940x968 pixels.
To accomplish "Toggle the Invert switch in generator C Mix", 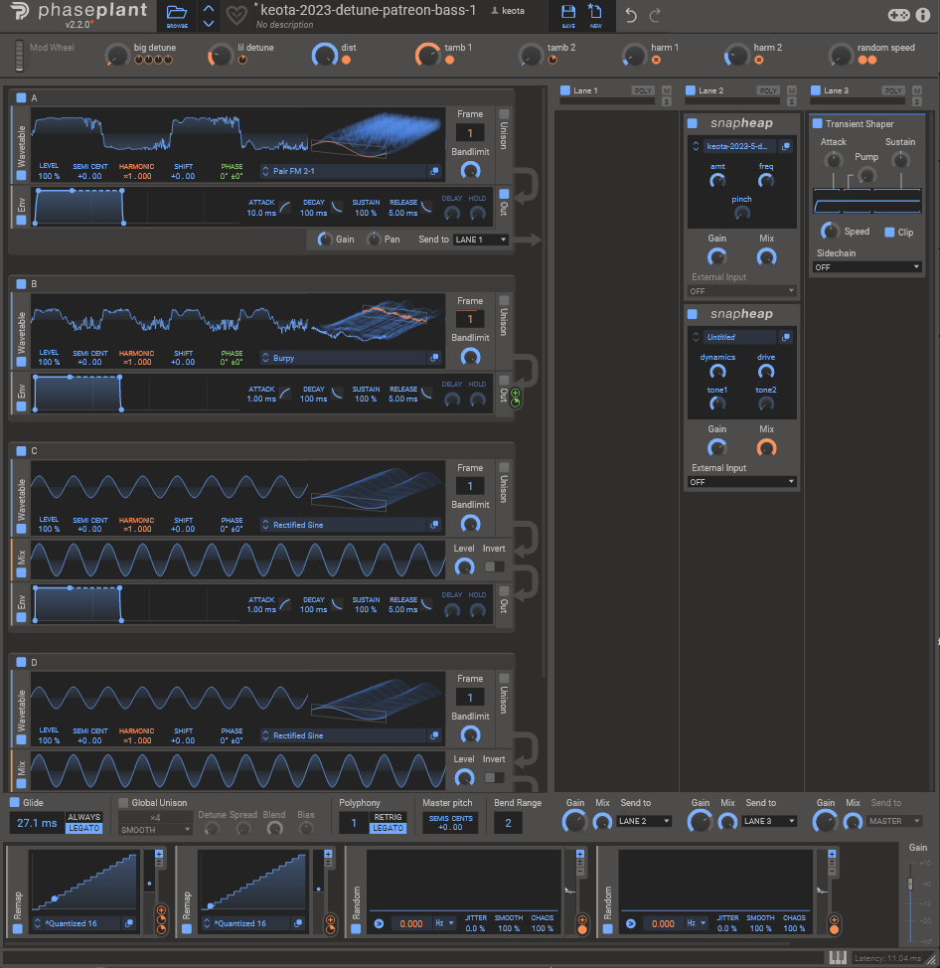I will (x=494, y=566).
